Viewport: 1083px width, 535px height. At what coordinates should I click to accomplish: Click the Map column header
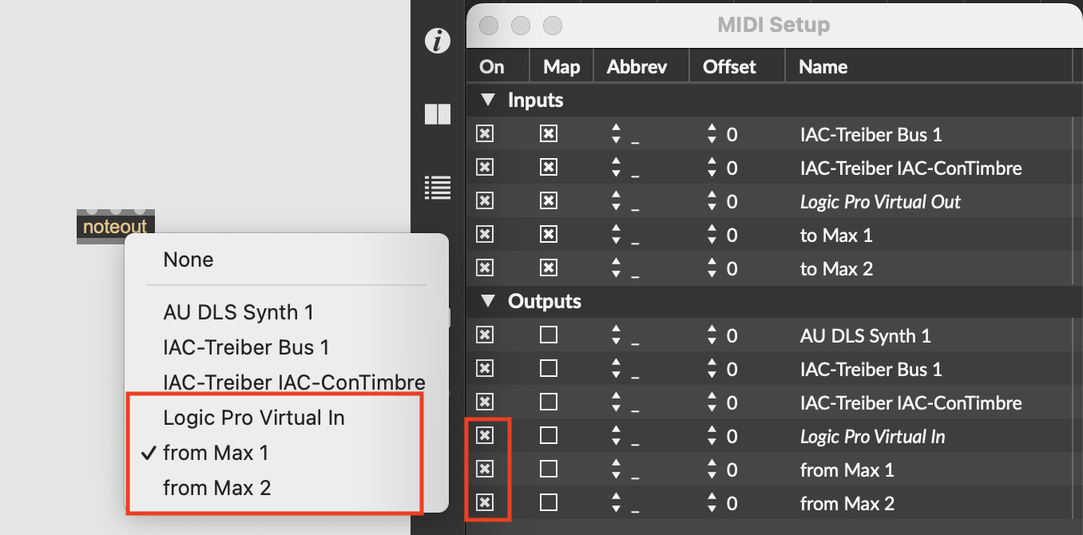pyautogui.click(x=561, y=66)
